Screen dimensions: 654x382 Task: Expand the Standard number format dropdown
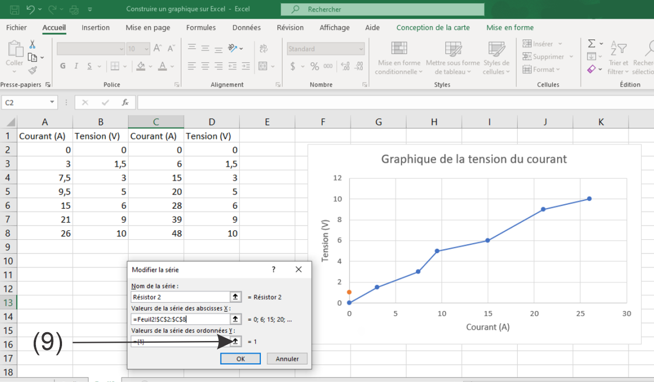(361, 49)
